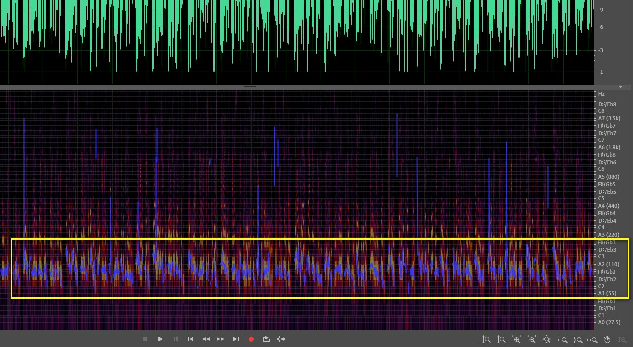633x347 pixels.
Task: Zoom to the current selection
Action: (592, 340)
